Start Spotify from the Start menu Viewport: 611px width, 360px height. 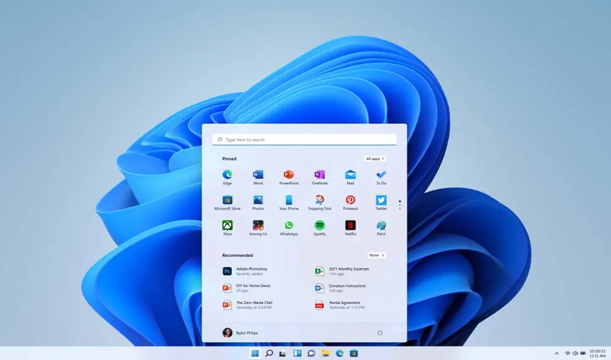319,227
